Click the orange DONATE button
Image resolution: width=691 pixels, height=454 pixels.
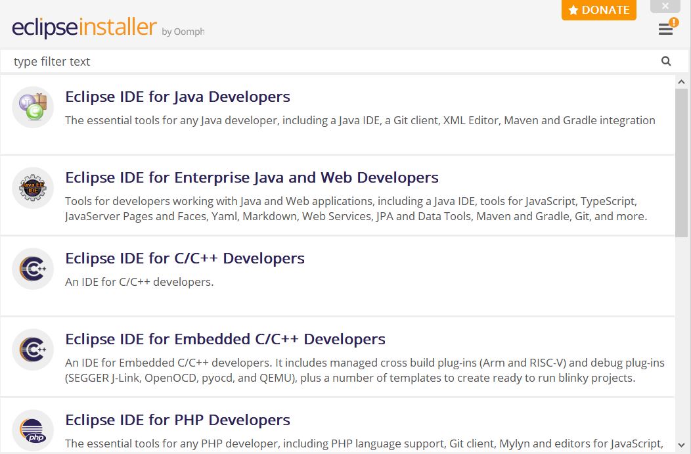point(599,10)
